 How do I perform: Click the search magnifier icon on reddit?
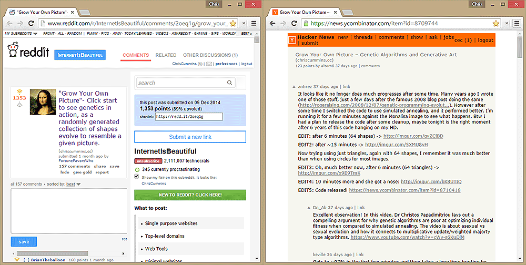230,83
